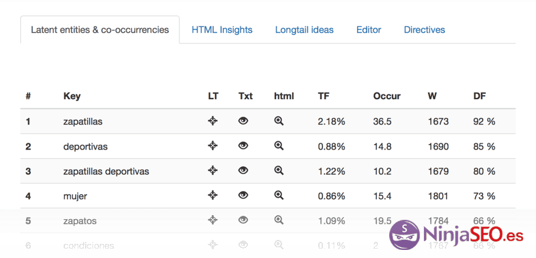Click the LT column header

click(x=213, y=96)
